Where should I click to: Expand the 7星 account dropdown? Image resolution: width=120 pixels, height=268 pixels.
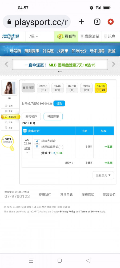point(34,36)
